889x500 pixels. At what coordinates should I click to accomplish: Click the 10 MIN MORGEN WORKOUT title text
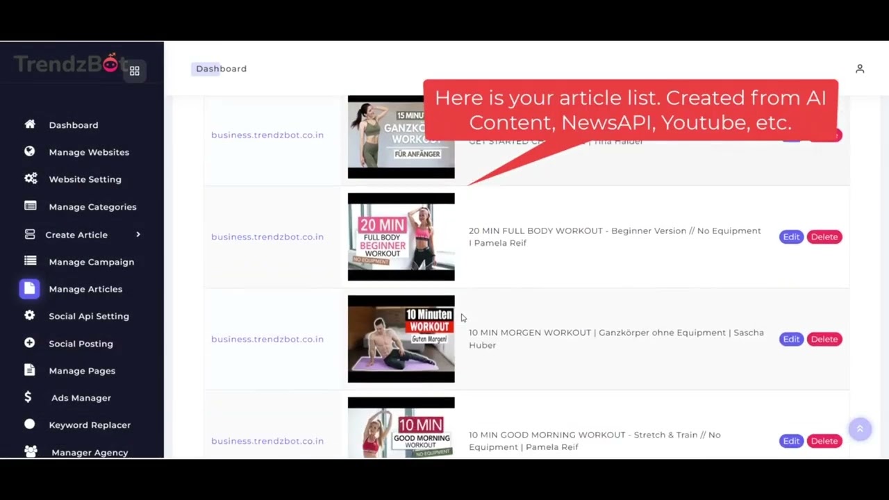pos(616,339)
